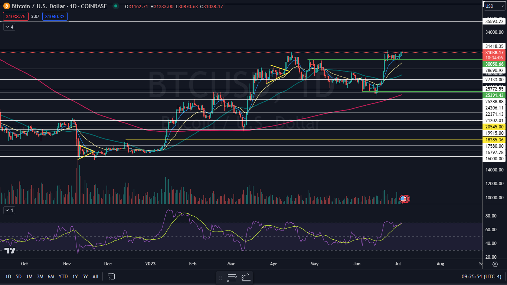The height and width of the screenshot is (285, 507).
Task: Click the low price value L30870.63
Action: [187, 6]
